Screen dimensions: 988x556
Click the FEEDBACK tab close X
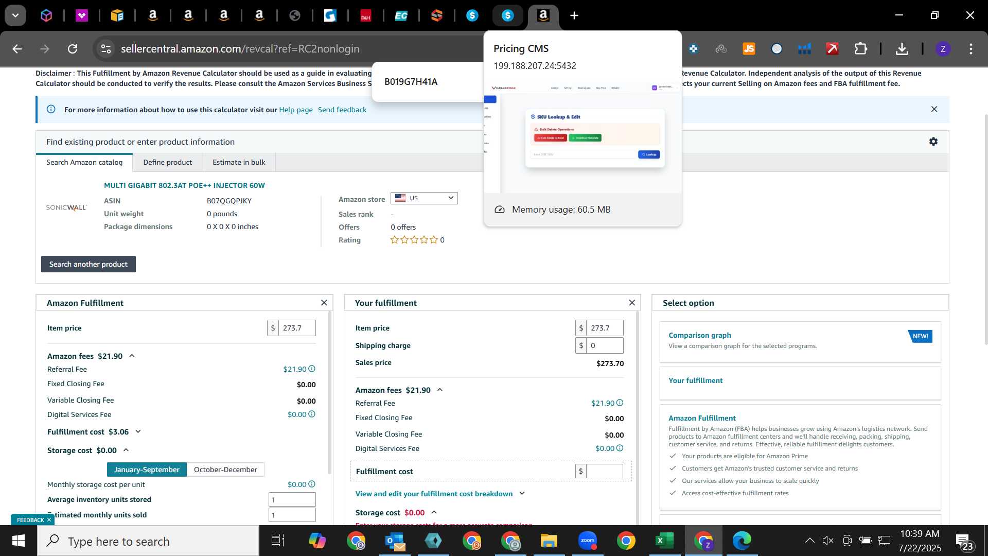[x=49, y=520]
